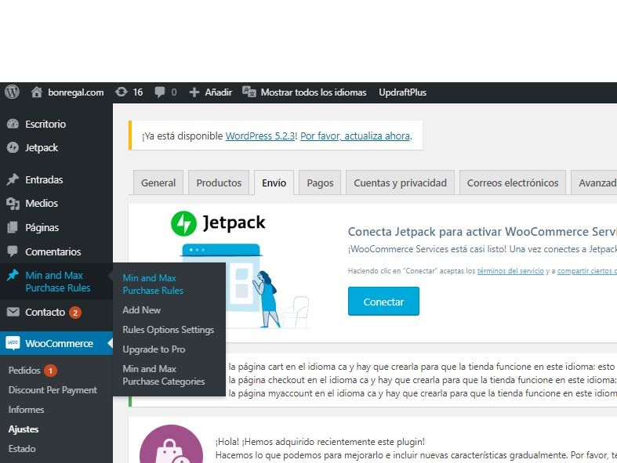
Task: Open Estado under WooCommerce
Action: [x=22, y=449]
